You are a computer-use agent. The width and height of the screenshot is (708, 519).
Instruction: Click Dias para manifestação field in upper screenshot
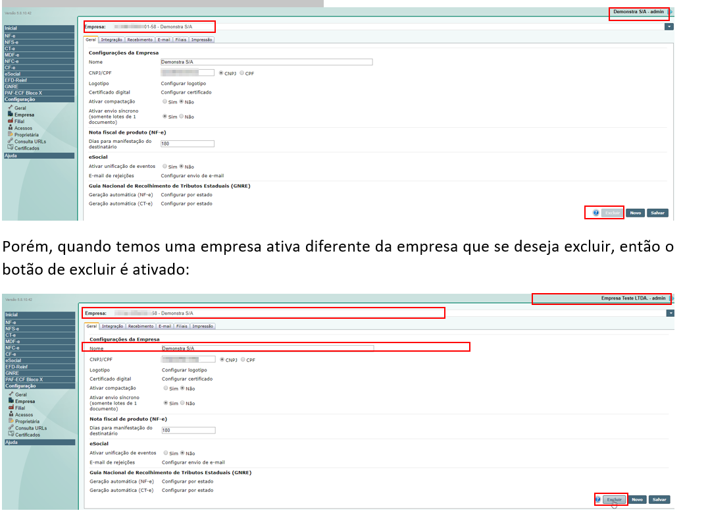(187, 144)
